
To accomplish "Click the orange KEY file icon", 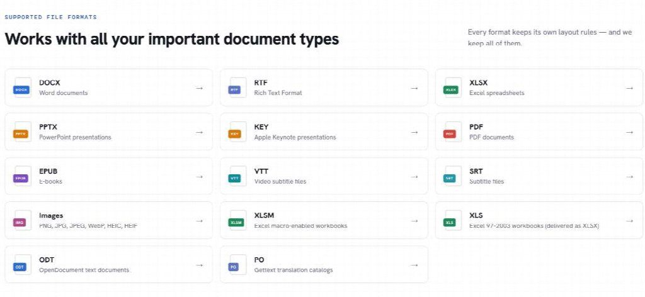I will [237, 132].
